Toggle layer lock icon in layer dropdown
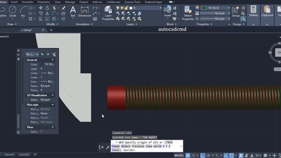Screen dimensions: 281x158 (126, 8)
